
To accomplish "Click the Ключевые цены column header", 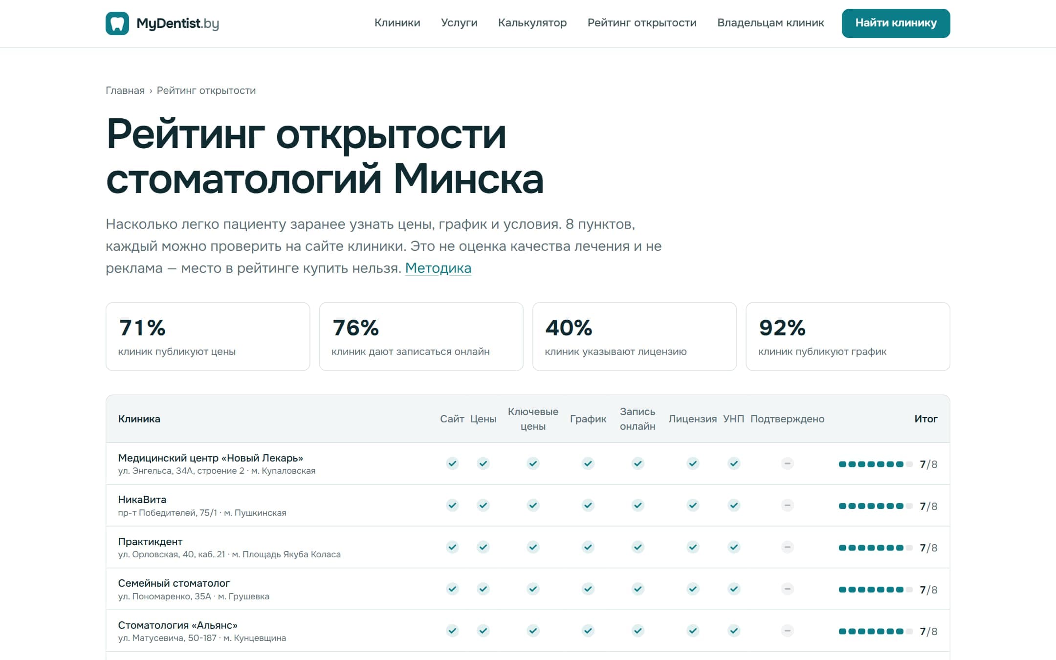I will pyautogui.click(x=533, y=419).
